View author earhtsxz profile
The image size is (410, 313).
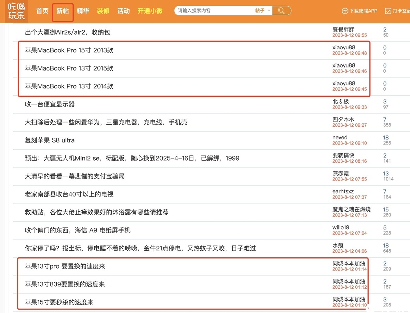(343, 191)
